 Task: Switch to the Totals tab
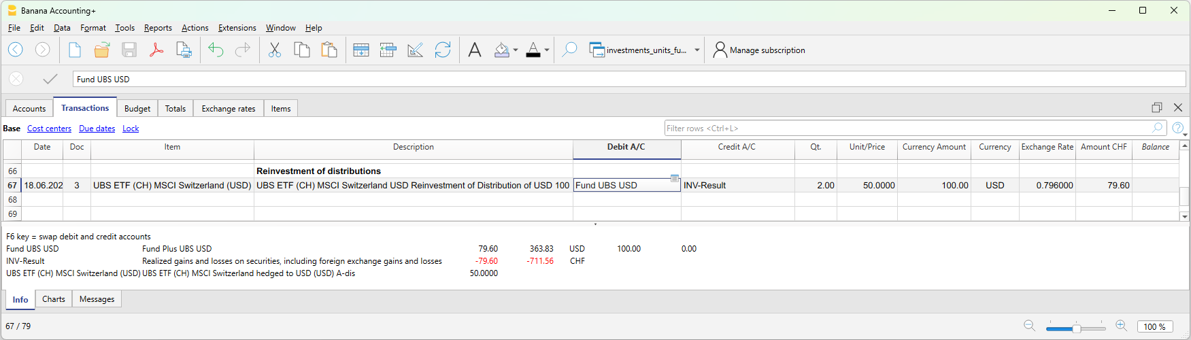(x=175, y=109)
